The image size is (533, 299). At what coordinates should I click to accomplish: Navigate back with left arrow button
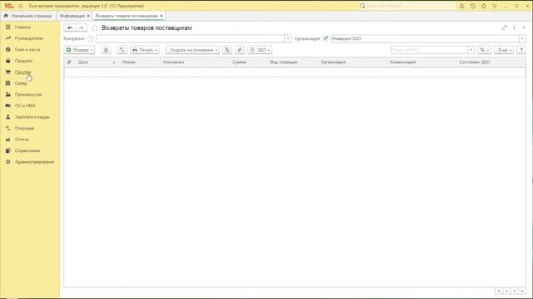[x=70, y=27]
